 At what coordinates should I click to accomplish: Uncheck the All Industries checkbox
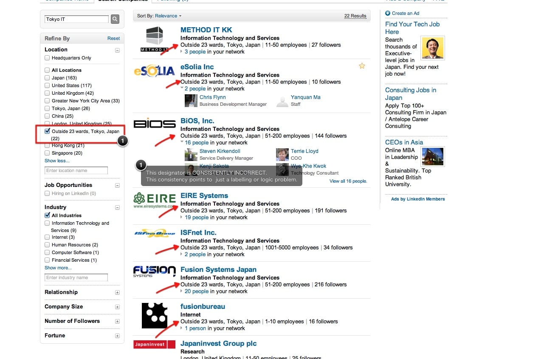click(x=47, y=215)
